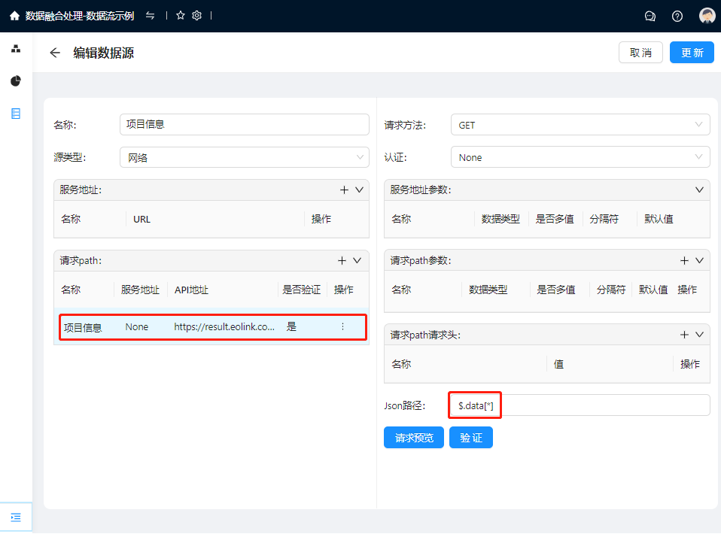
Task: Open the hierarchy icon in left sidebar
Action: [x=16, y=49]
